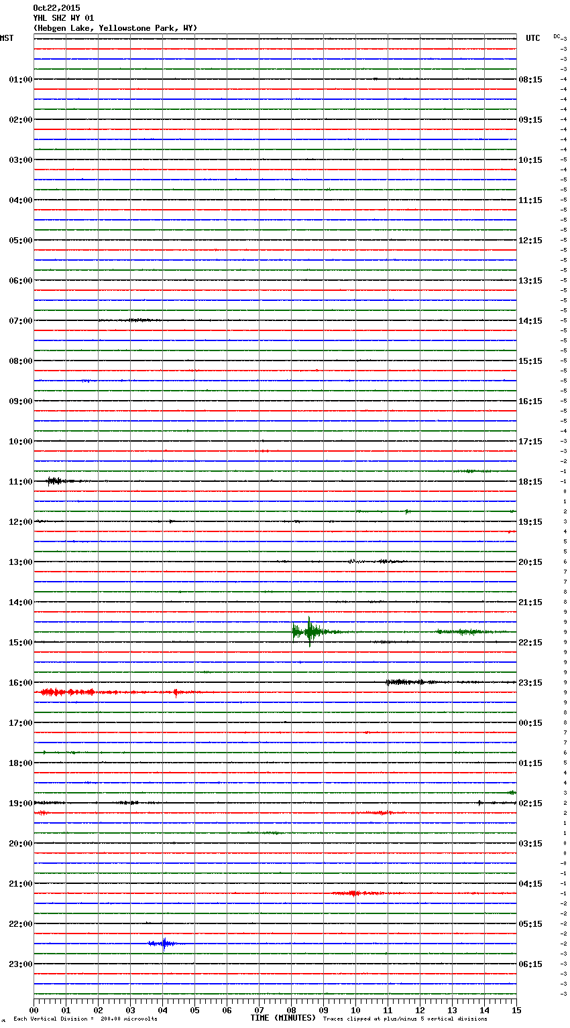Click the 06:15 UTC time label
Image resolution: width=570 pixels, height=1028 pixels.
pyautogui.click(x=530, y=964)
